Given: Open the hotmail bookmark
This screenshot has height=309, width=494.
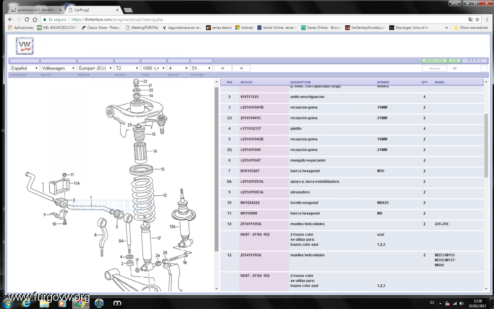Looking at the screenshot, I should (x=244, y=28).
